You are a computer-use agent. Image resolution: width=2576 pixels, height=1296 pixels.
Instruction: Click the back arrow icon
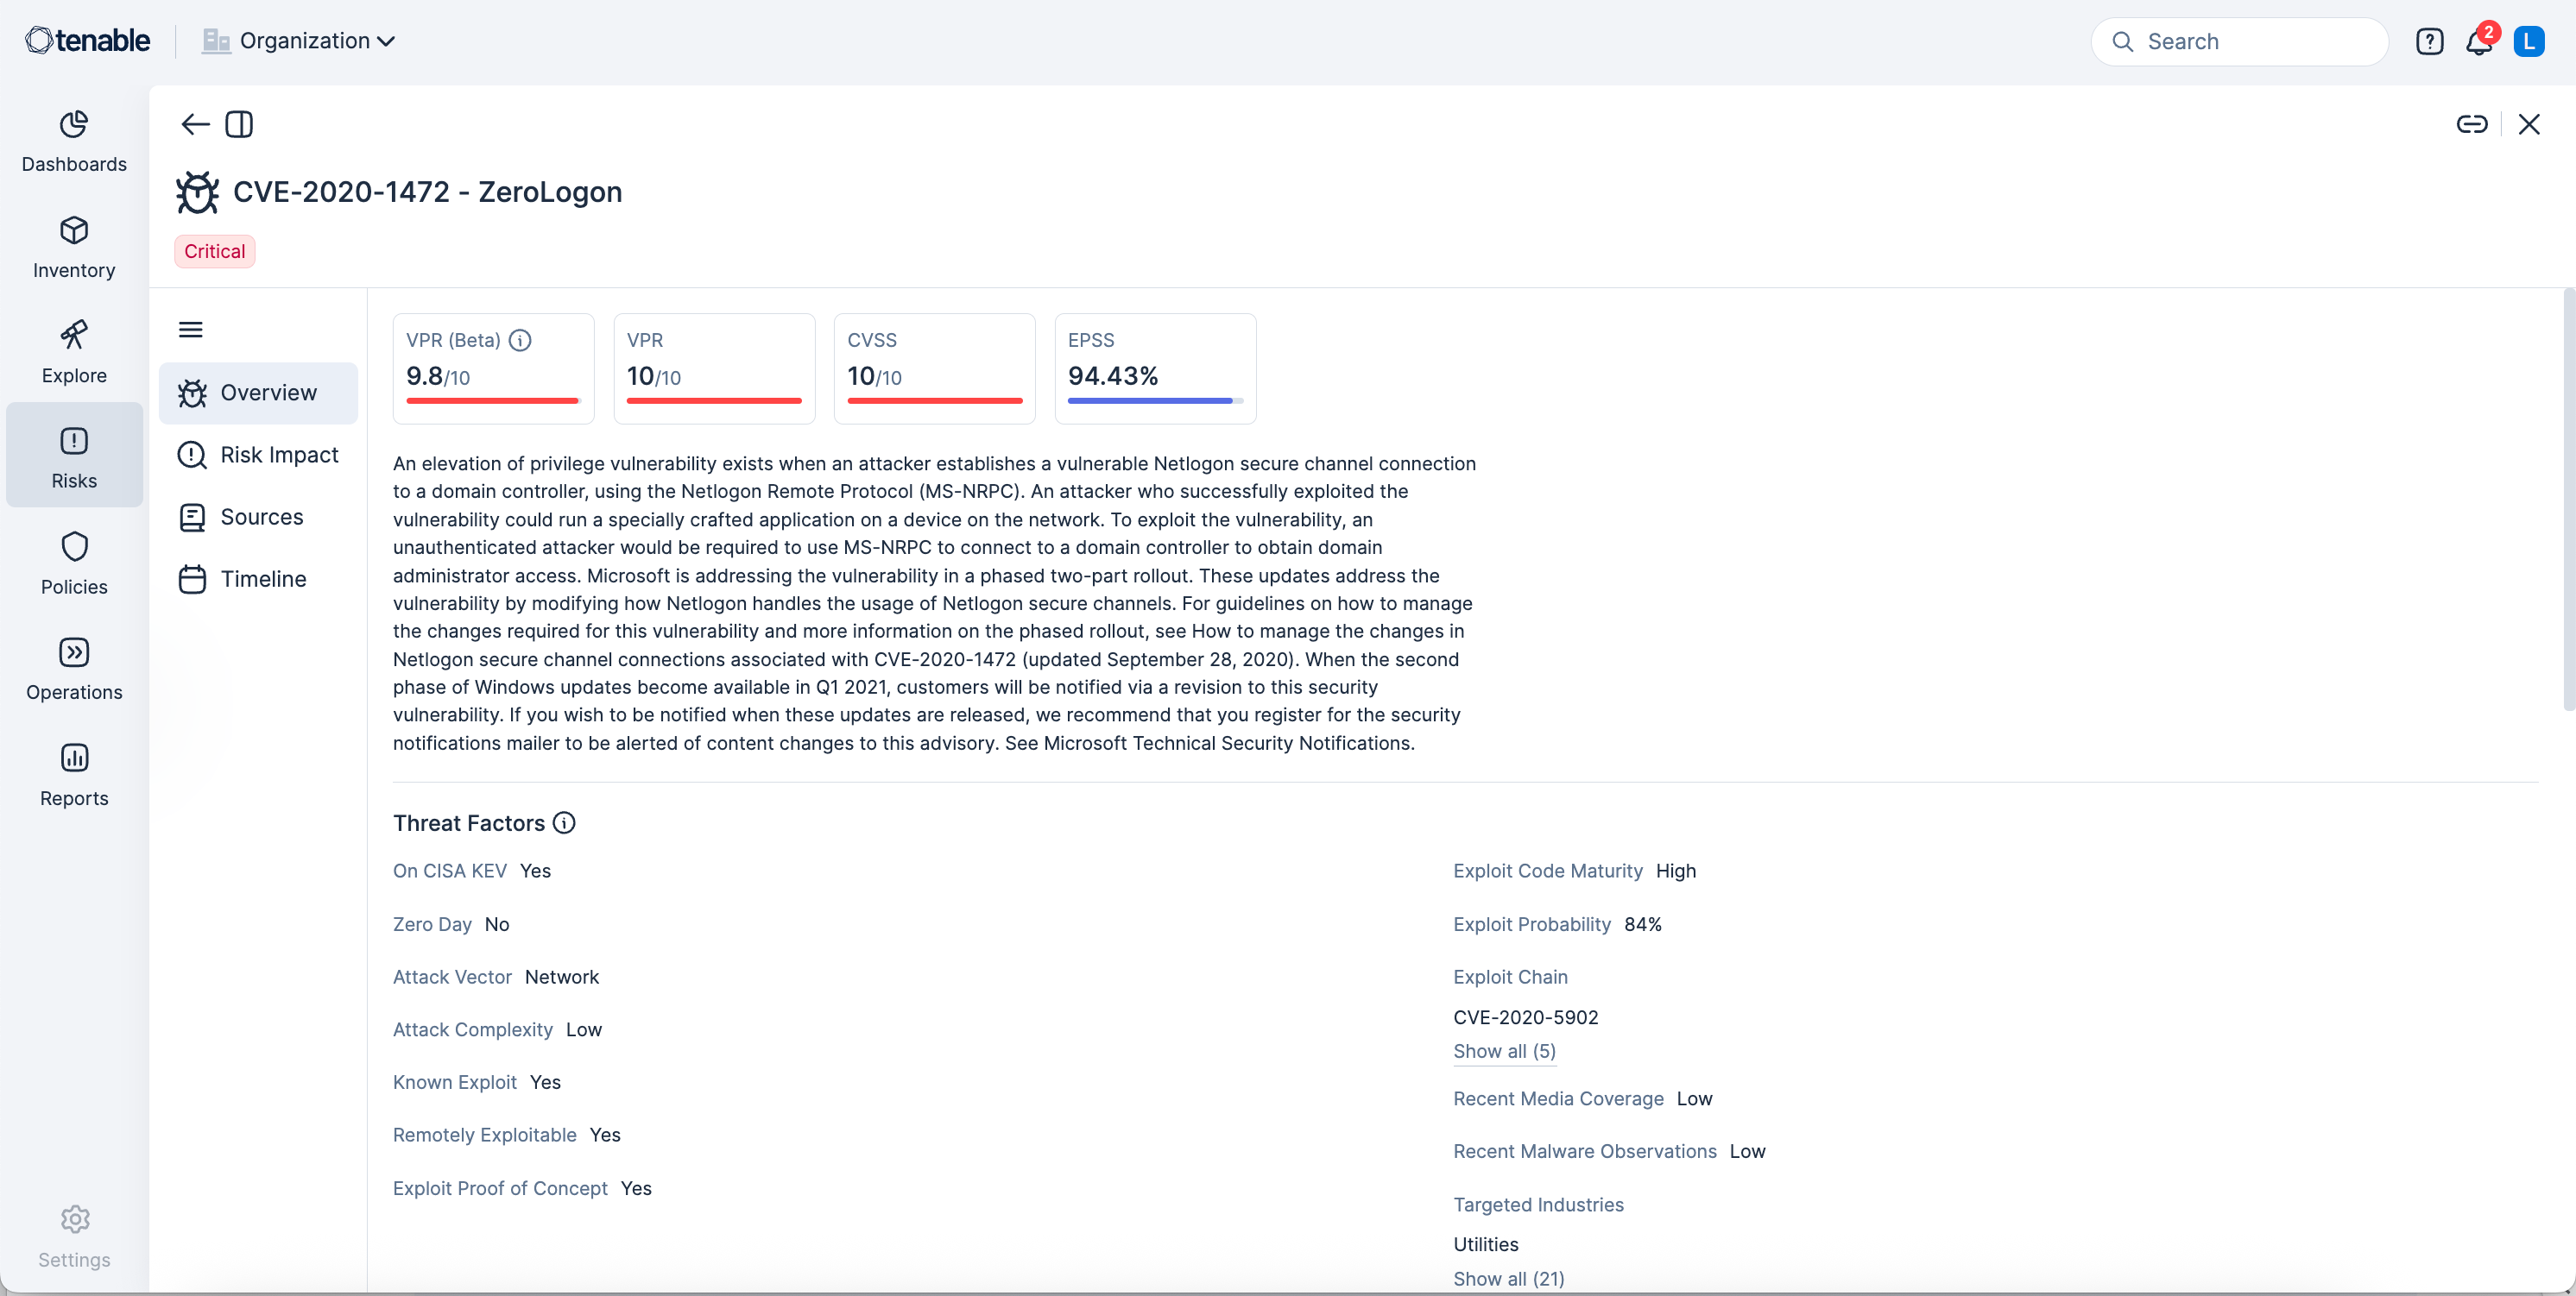point(195,124)
